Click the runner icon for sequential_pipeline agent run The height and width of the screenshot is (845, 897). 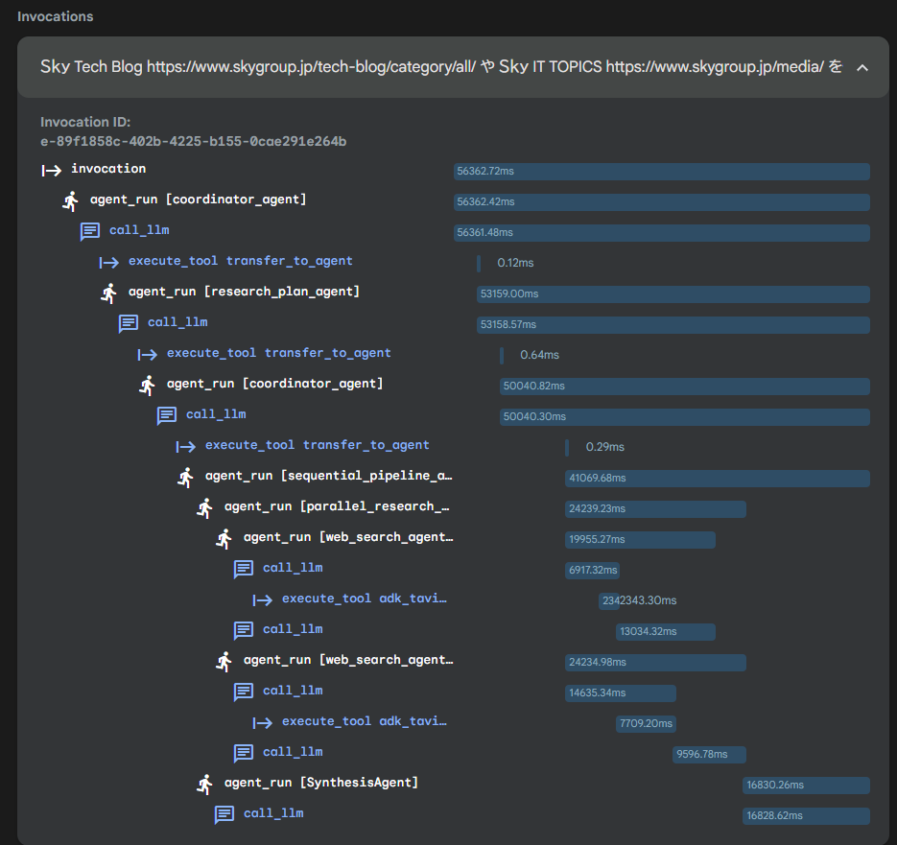tap(186, 477)
